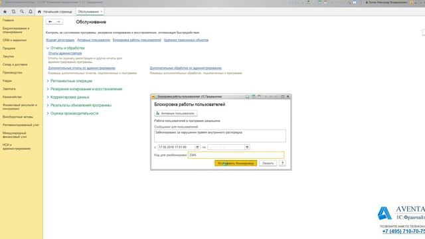Open the Кадры section
Screen dimensions: 425x239
point(7,81)
